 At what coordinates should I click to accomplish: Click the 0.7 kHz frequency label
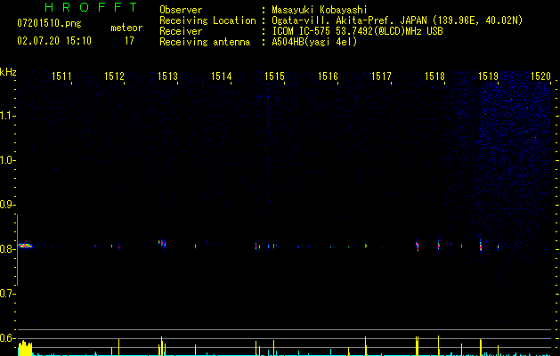[6, 294]
